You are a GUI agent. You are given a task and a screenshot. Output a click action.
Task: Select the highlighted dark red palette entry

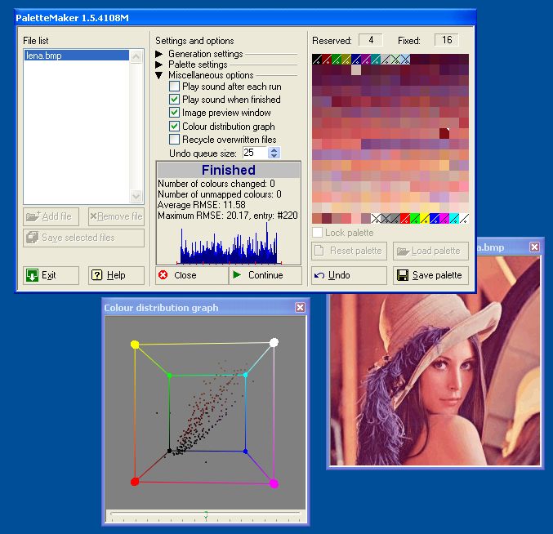(x=444, y=133)
